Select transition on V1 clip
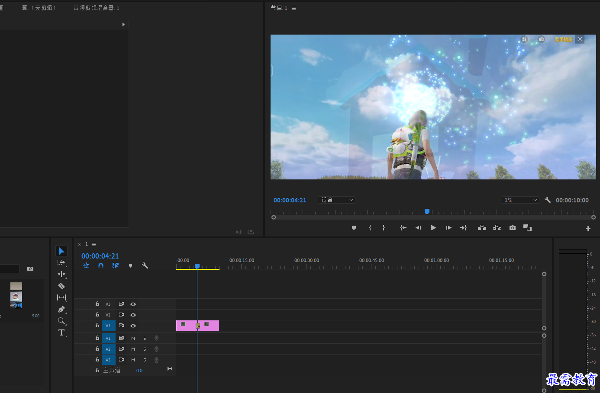600x393 pixels. pyautogui.click(x=198, y=326)
